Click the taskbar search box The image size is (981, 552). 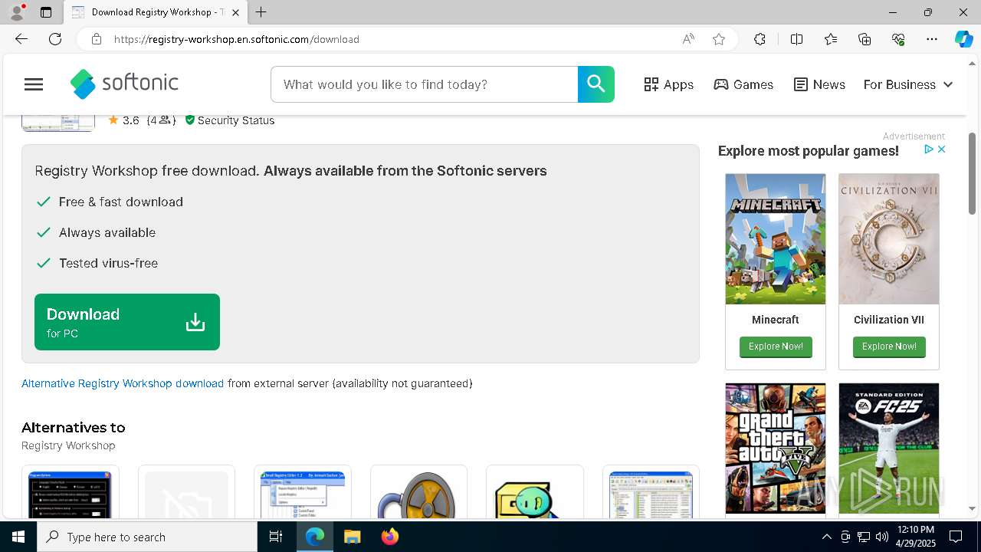pyautogui.click(x=147, y=537)
